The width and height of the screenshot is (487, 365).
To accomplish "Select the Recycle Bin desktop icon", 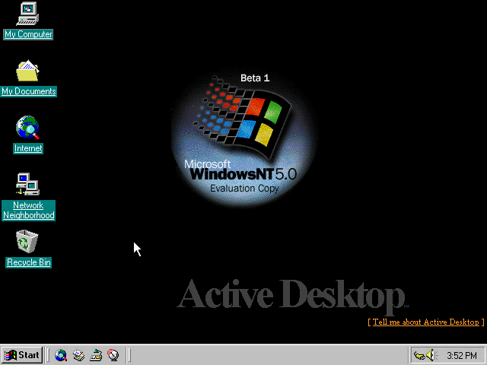I will 27,242.
